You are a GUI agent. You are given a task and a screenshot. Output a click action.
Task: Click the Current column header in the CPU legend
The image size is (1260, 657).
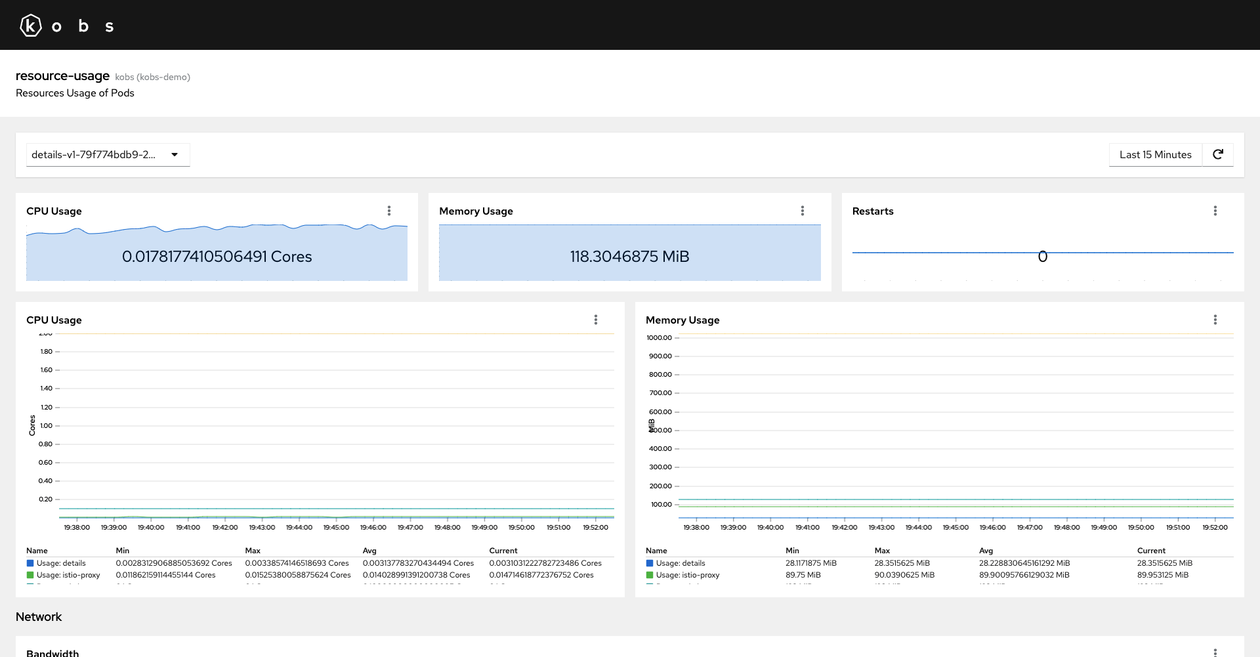(x=503, y=551)
